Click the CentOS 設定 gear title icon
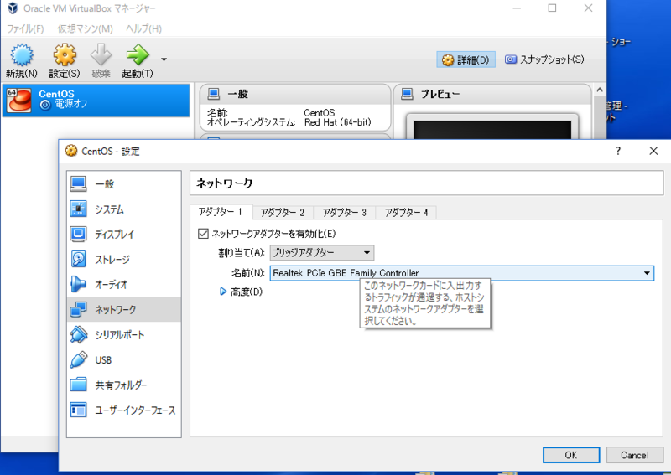 pos(71,151)
